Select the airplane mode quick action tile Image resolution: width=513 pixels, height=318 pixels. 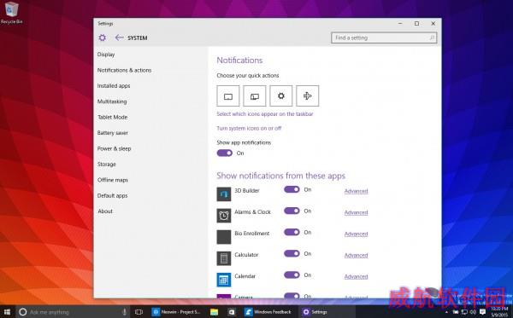(x=308, y=95)
